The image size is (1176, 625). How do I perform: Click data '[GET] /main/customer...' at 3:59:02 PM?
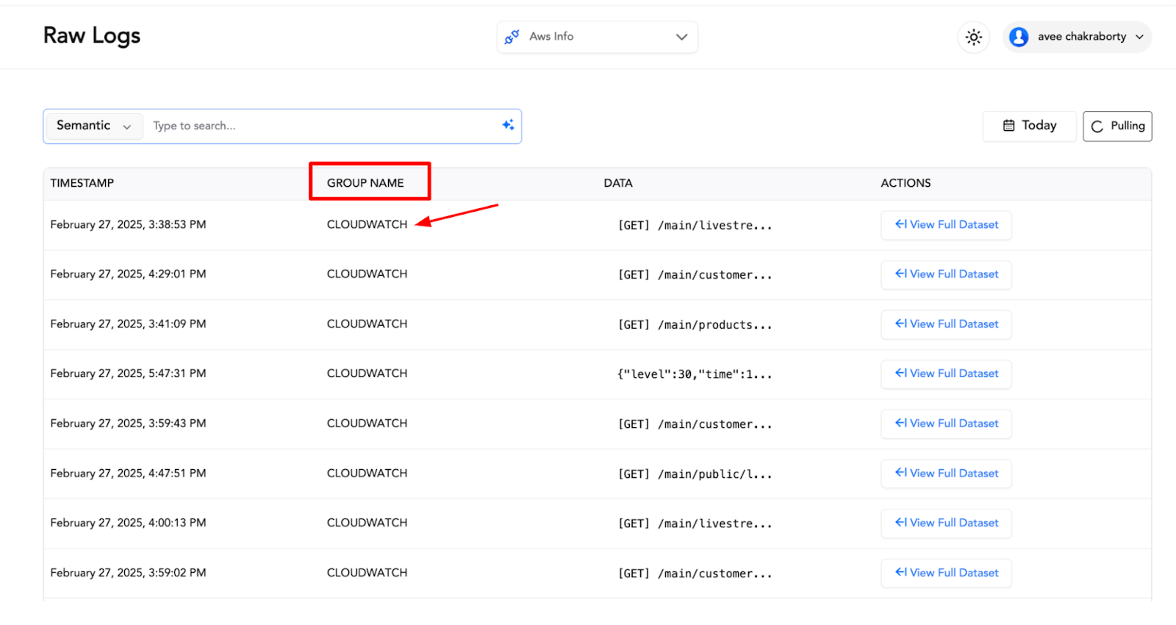(695, 574)
